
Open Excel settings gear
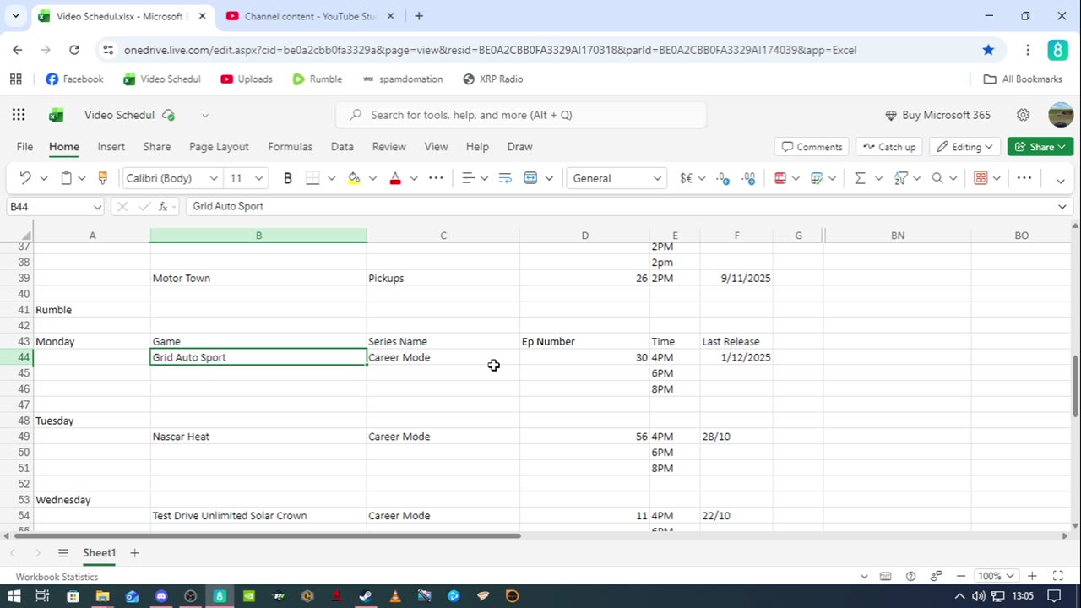click(1024, 115)
